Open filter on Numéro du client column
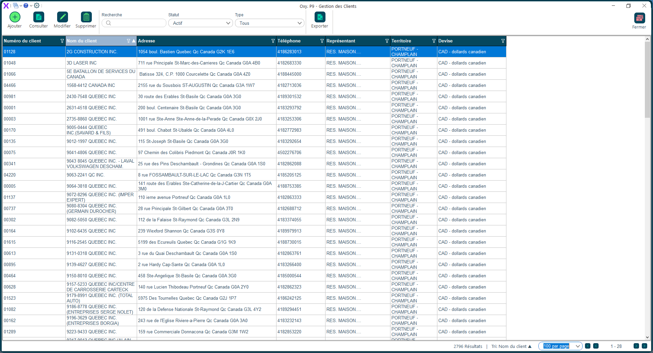 coord(62,41)
